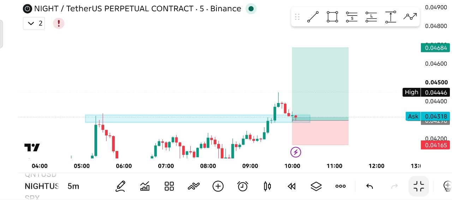Exit fullscreen chart mode
The height and width of the screenshot is (200, 452).
click(419, 186)
